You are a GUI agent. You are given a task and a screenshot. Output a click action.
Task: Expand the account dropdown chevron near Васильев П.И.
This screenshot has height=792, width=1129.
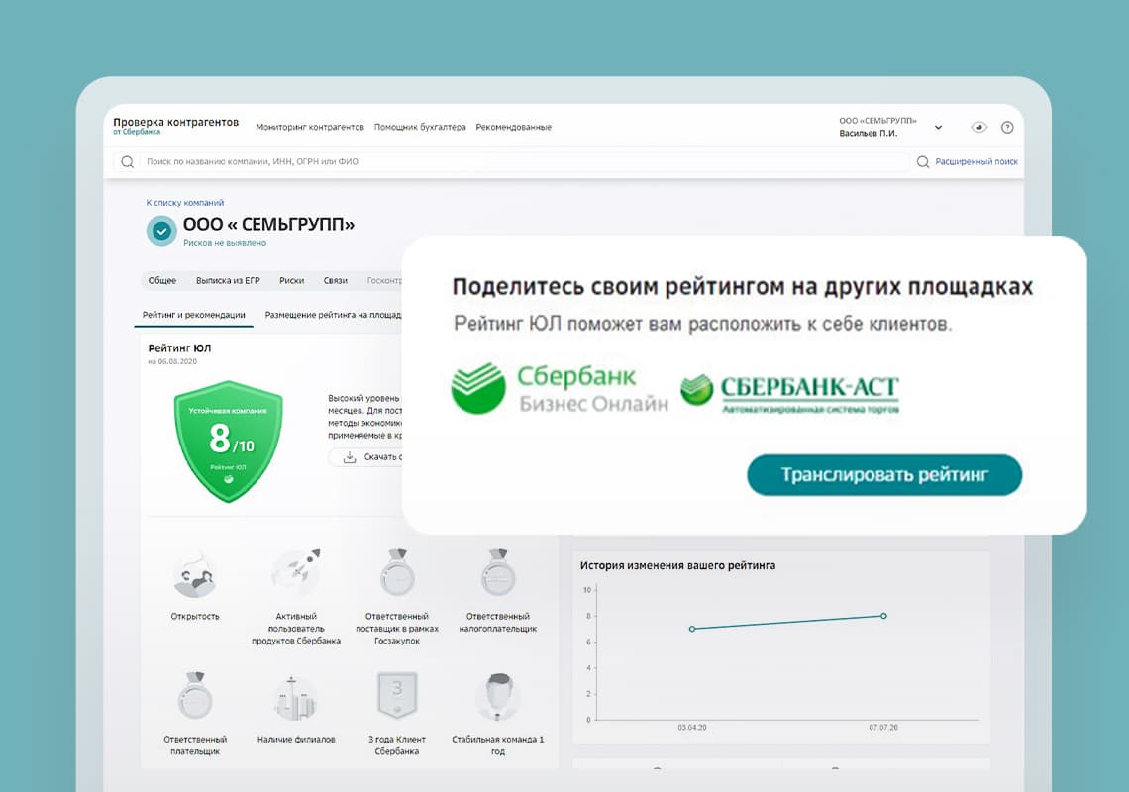coord(938,128)
